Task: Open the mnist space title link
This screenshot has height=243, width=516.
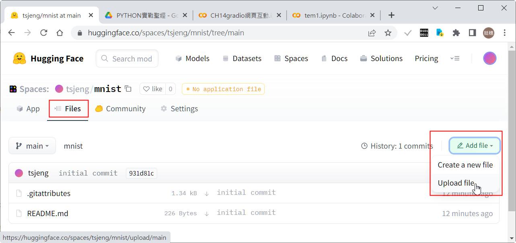Action: click(x=108, y=89)
